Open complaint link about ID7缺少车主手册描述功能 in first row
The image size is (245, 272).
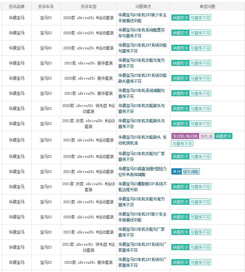click(142, 18)
